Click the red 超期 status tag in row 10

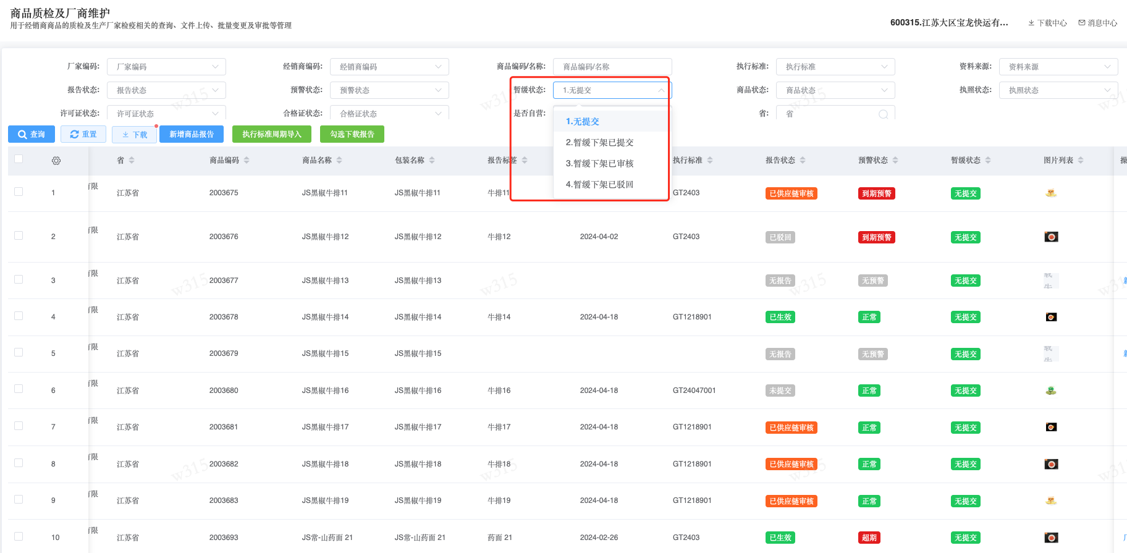pyautogui.click(x=869, y=538)
